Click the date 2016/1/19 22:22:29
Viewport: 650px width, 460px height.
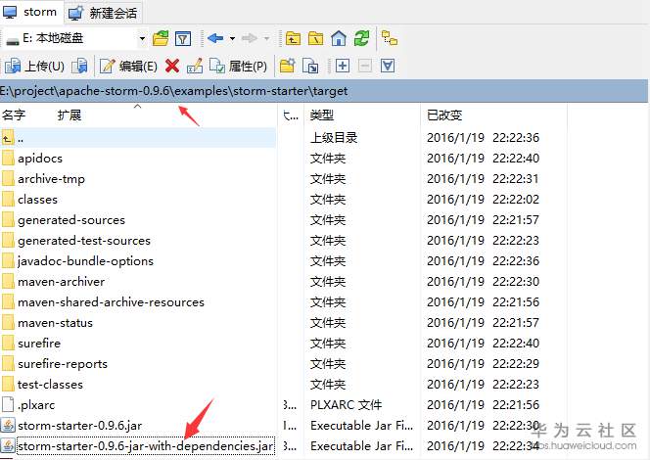pyautogui.click(x=483, y=364)
